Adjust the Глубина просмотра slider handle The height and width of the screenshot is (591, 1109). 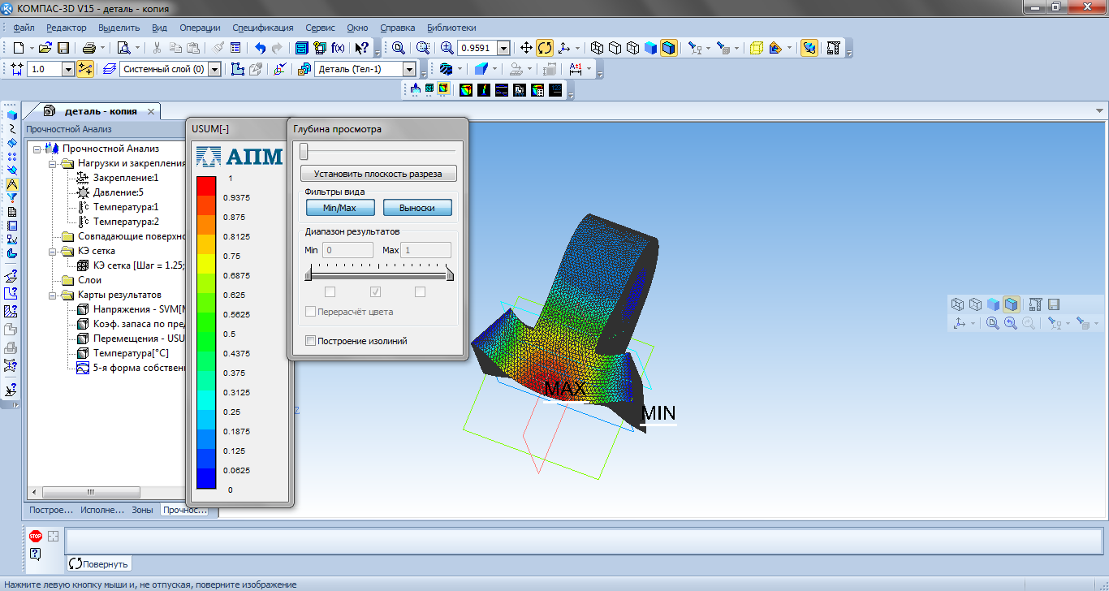(304, 152)
